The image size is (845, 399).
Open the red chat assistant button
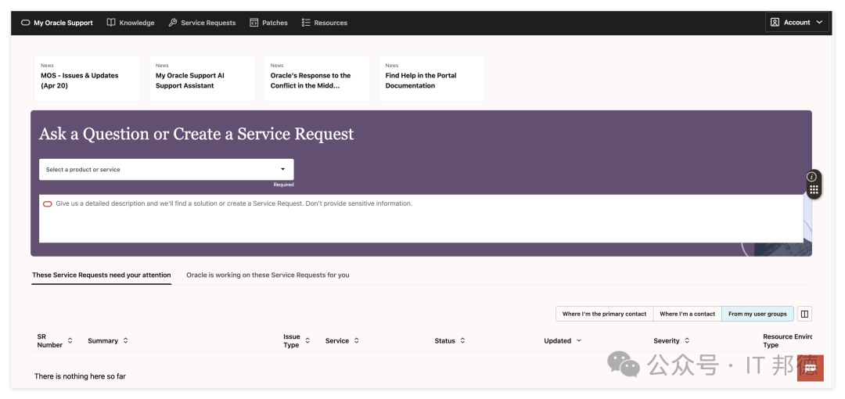pos(810,368)
